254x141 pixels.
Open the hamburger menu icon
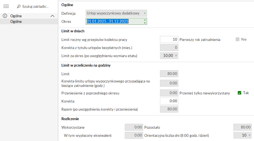coord(6,6)
